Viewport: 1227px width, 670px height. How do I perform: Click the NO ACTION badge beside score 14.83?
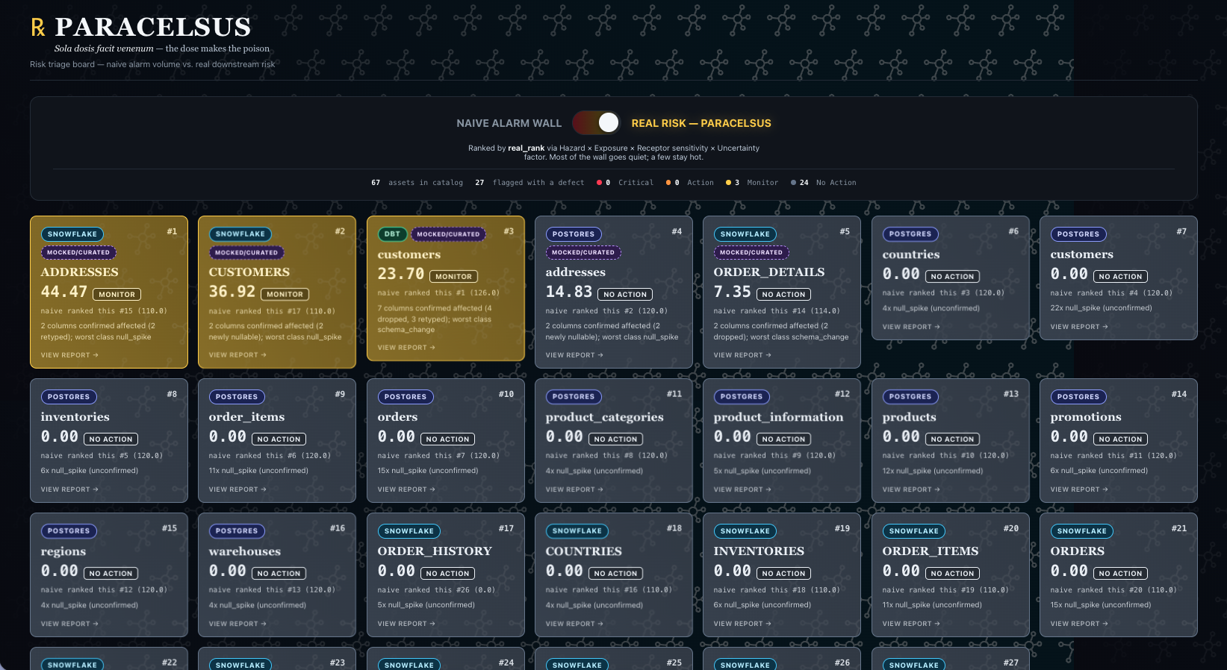625,295
